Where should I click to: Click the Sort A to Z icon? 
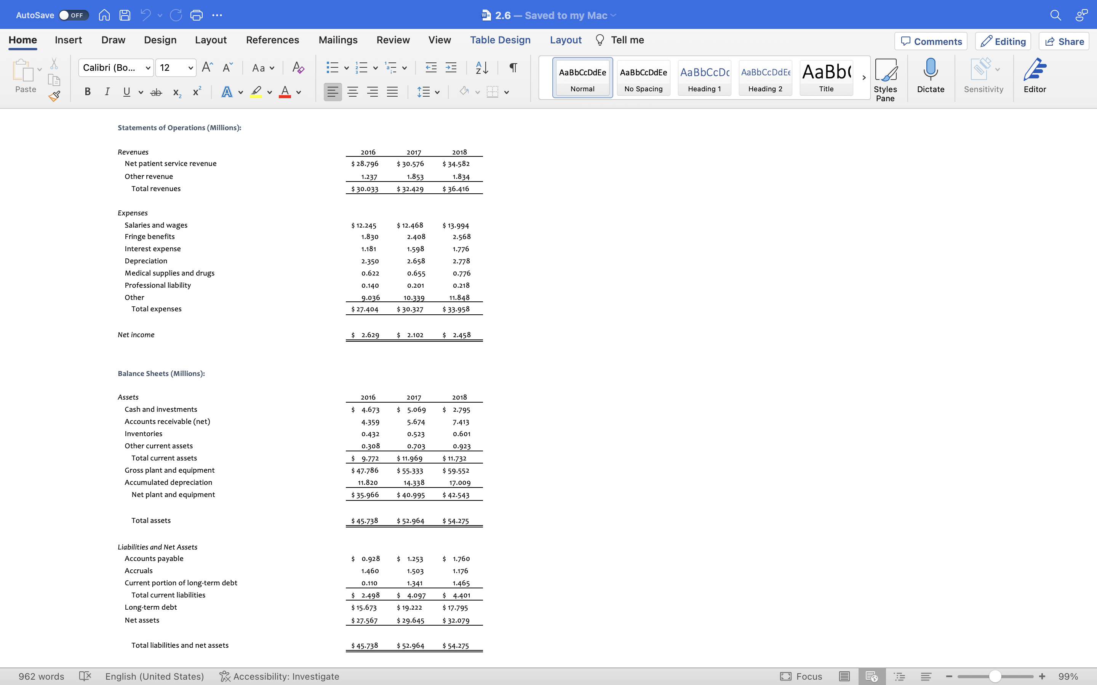481,68
